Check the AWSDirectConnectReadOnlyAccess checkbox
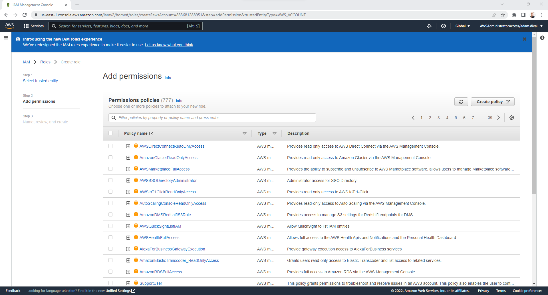The height and width of the screenshot is (295, 548). coord(110,146)
